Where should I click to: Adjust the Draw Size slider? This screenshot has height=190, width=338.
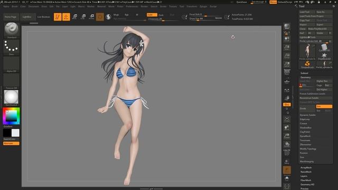point(205,19)
